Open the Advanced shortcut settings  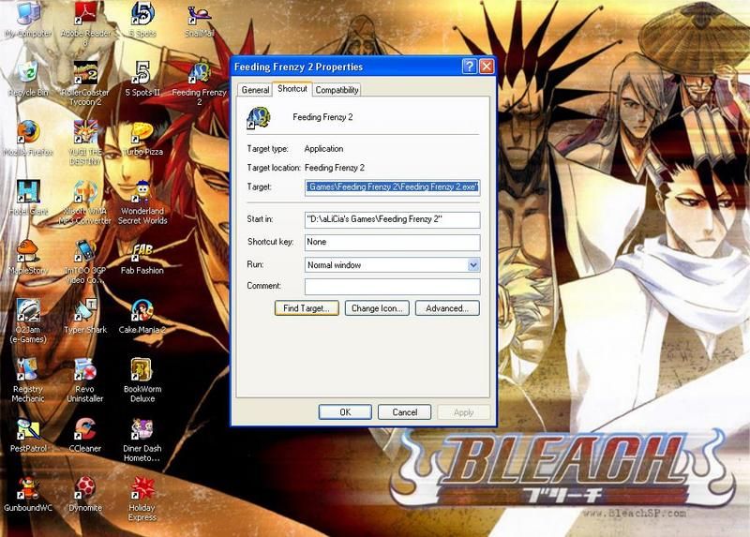pos(446,308)
